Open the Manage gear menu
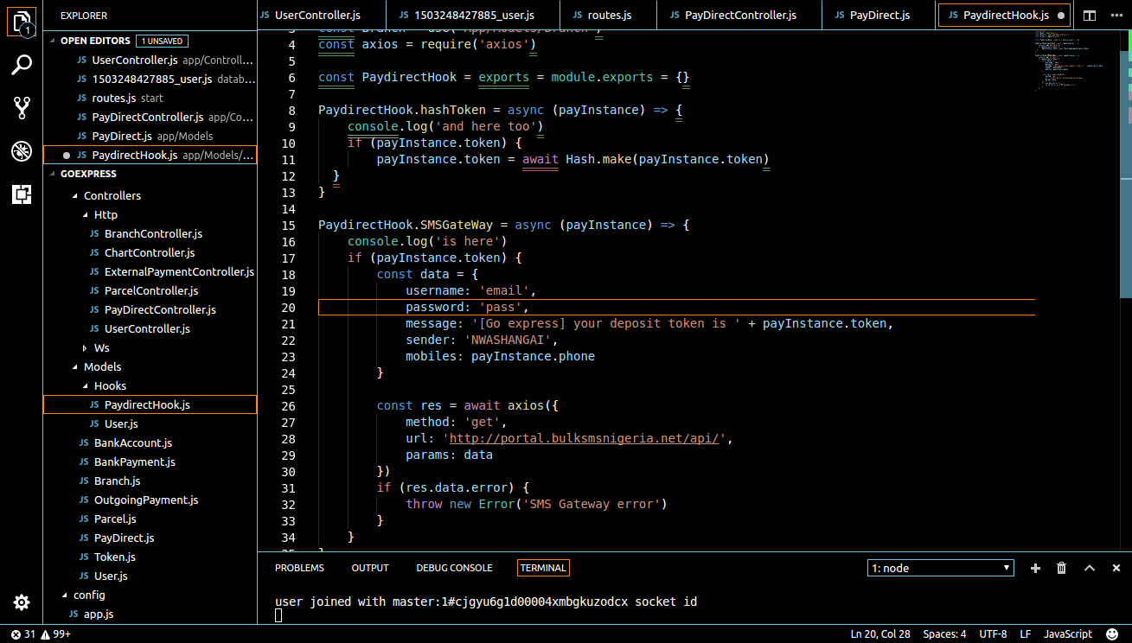 click(22, 602)
